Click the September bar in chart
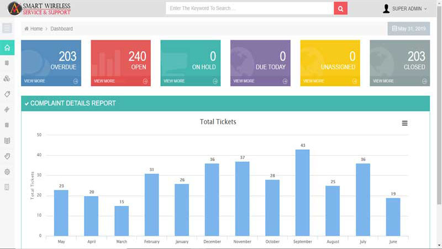442x249 pixels. (x=302, y=192)
